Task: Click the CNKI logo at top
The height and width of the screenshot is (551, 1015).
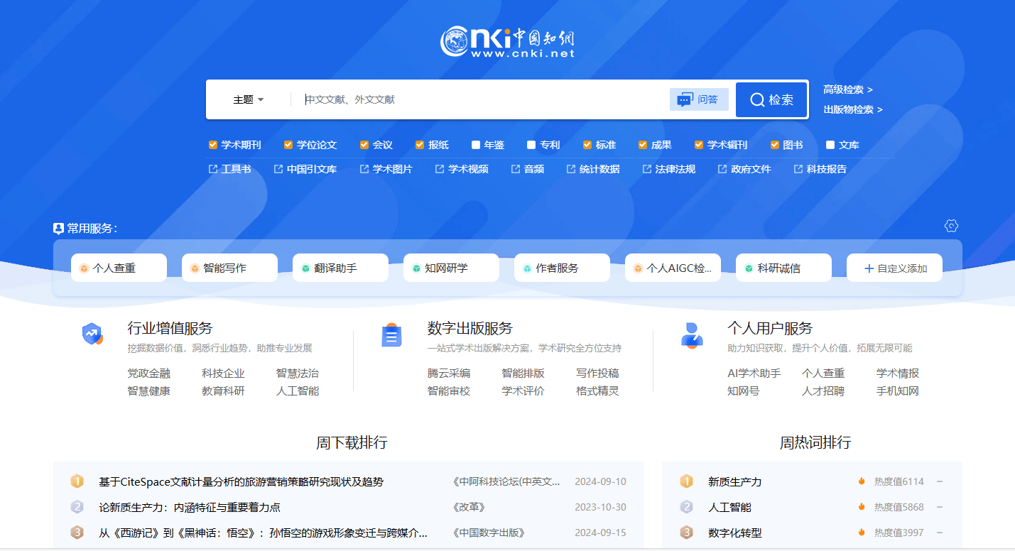Action: pos(507,42)
